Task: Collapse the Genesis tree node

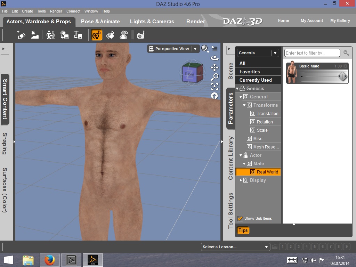Action: click(237, 89)
